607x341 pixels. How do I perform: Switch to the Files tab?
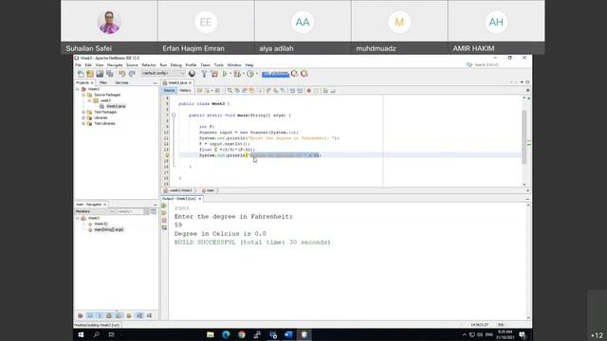(103, 82)
